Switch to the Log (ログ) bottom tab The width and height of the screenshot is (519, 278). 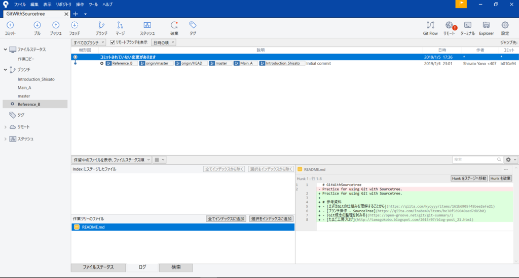point(142,267)
